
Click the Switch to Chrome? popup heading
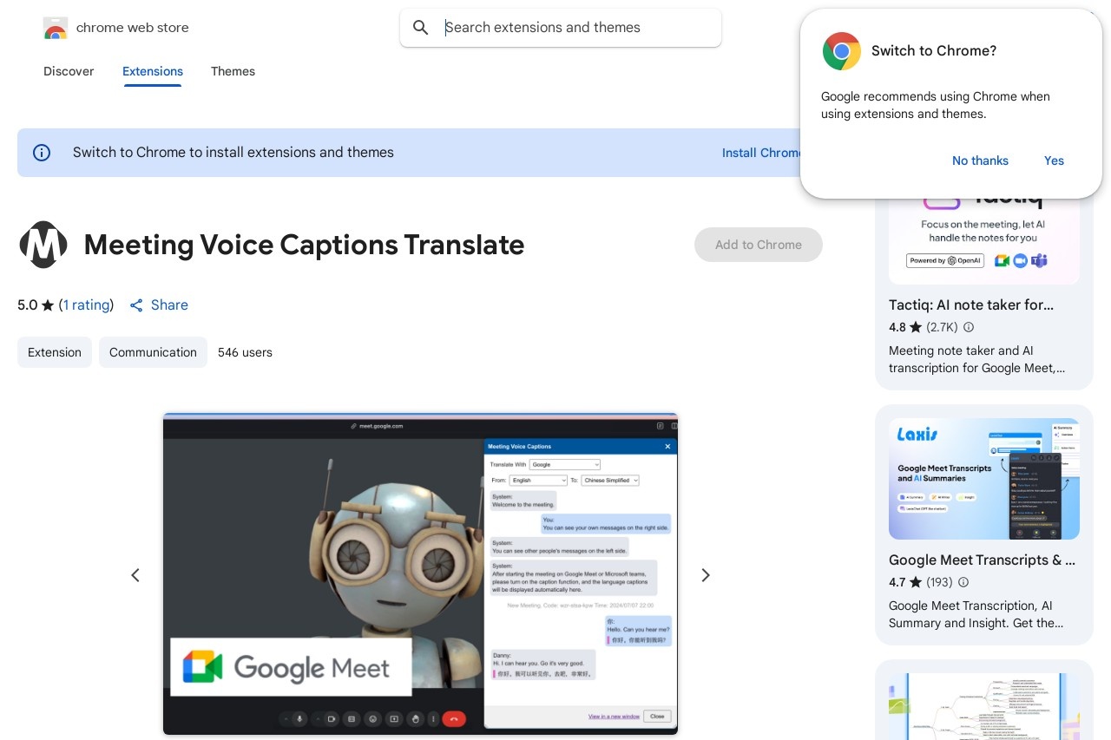coord(934,51)
